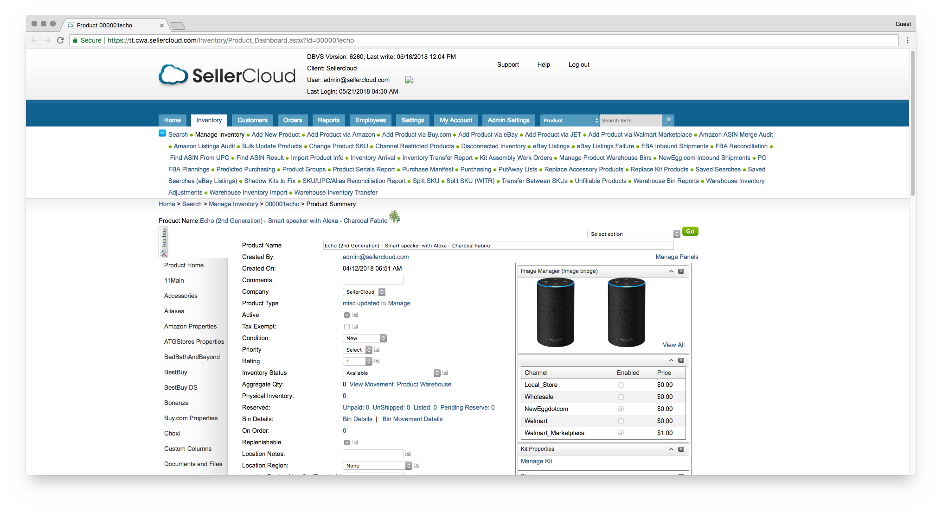Click the plus icon beside Location Region dropdown
This screenshot has height=512, width=942.
417,465
